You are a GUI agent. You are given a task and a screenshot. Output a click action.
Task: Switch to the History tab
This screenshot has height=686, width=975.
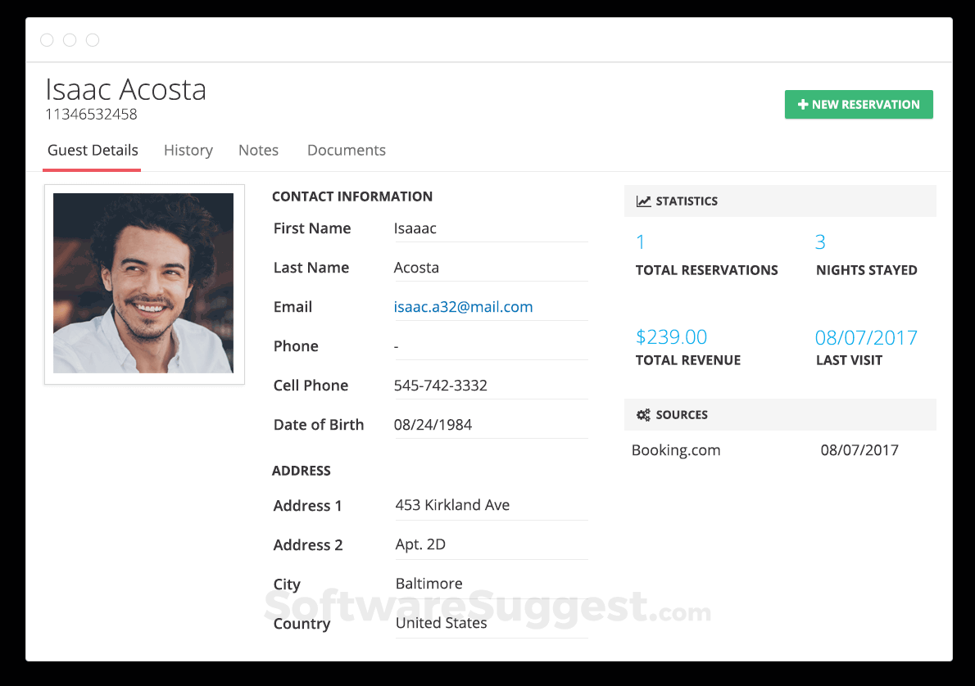pos(188,150)
